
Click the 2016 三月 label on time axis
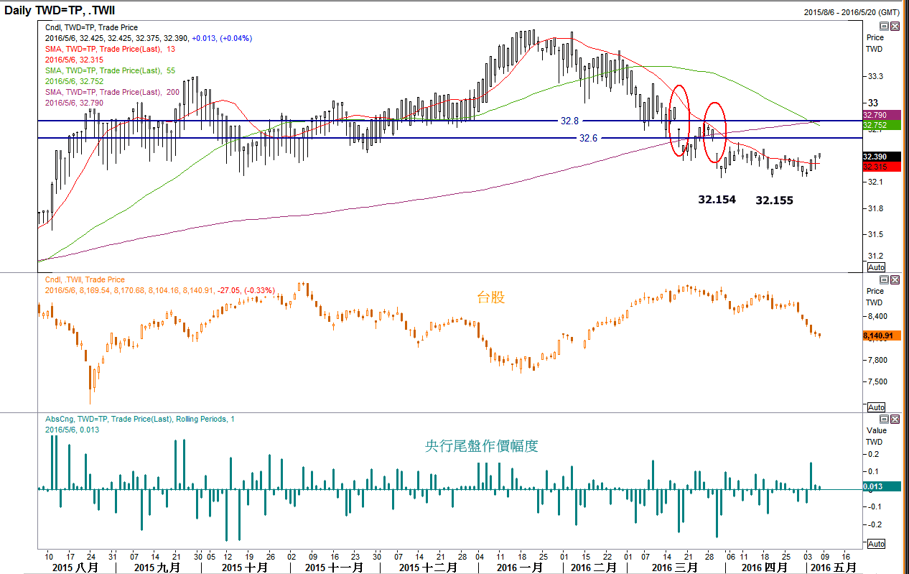(674, 568)
